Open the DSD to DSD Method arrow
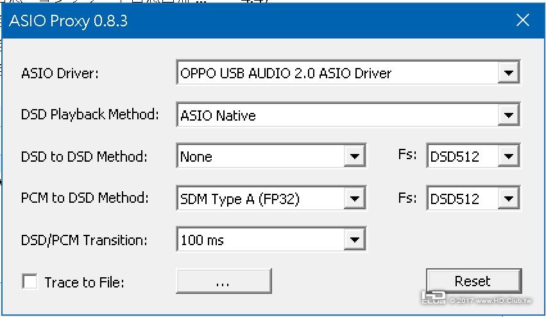546x317 pixels. pyautogui.click(x=354, y=156)
